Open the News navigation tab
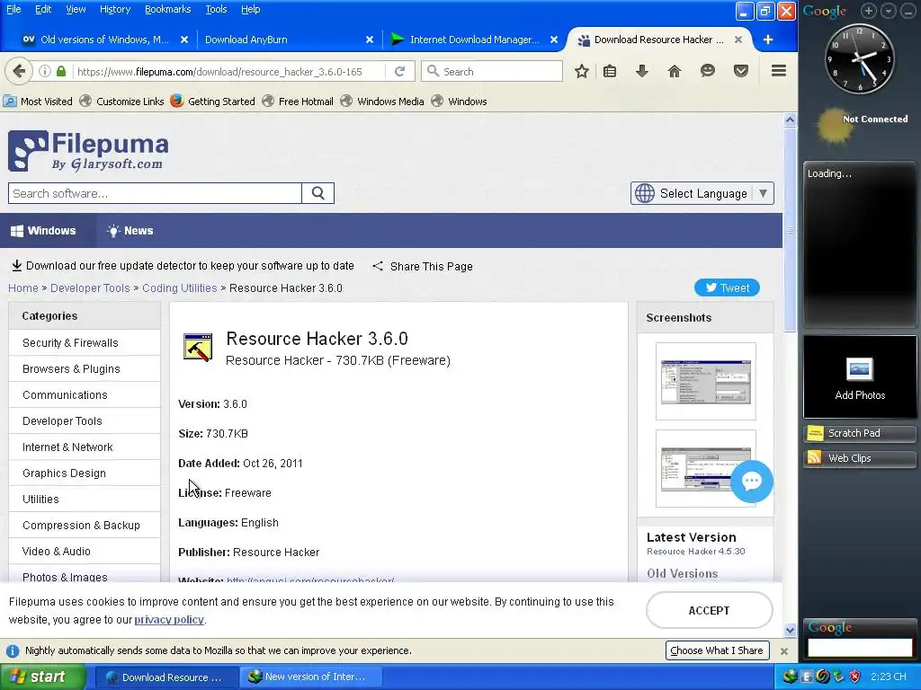Viewport: 921px width, 690px height. coord(130,231)
